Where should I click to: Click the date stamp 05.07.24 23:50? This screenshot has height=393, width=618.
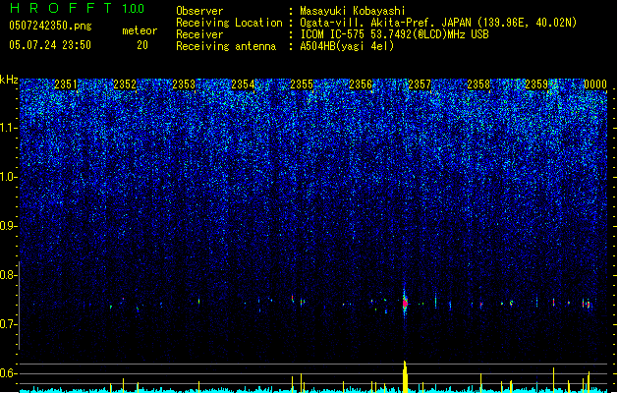[50, 45]
